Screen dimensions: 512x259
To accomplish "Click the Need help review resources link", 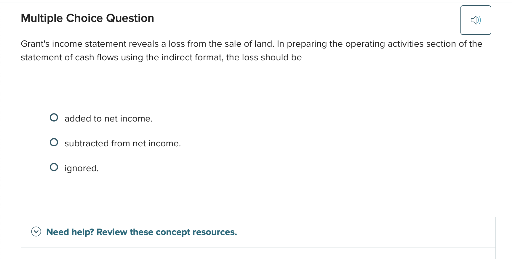I will (141, 232).
